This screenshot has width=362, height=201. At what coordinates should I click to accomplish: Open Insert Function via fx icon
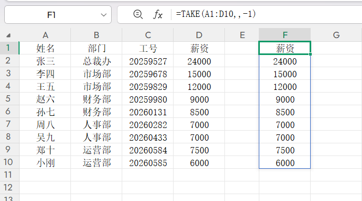(158, 14)
